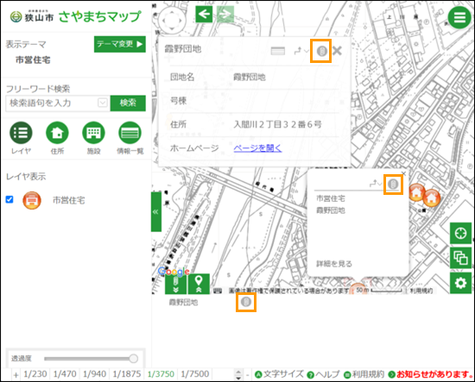
Task: Open the 情報一覧 information list icon
Action: click(130, 133)
